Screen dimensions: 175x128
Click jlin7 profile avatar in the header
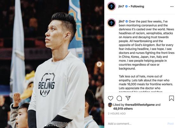point(111,6)
